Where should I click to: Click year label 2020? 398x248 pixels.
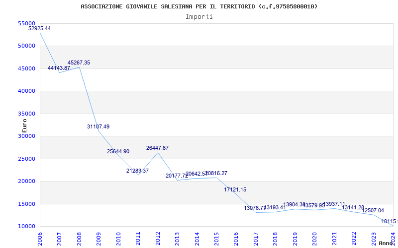click(x=315, y=239)
